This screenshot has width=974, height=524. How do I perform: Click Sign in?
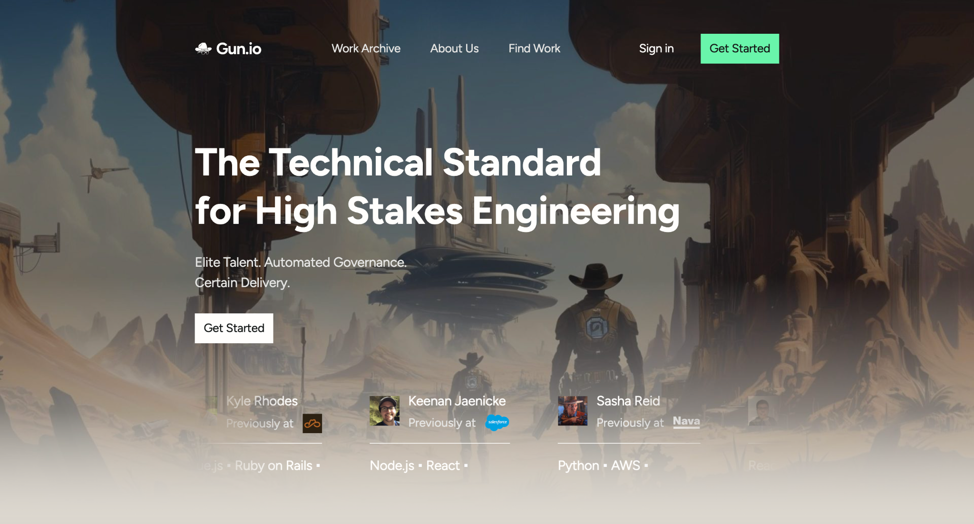click(656, 49)
